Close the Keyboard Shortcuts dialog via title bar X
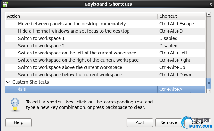The width and height of the screenshot is (214, 131). point(209,4)
